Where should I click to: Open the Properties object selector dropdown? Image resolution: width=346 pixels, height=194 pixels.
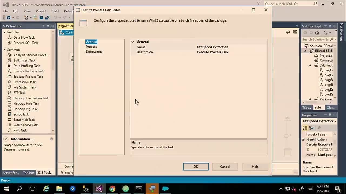coord(335,121)
